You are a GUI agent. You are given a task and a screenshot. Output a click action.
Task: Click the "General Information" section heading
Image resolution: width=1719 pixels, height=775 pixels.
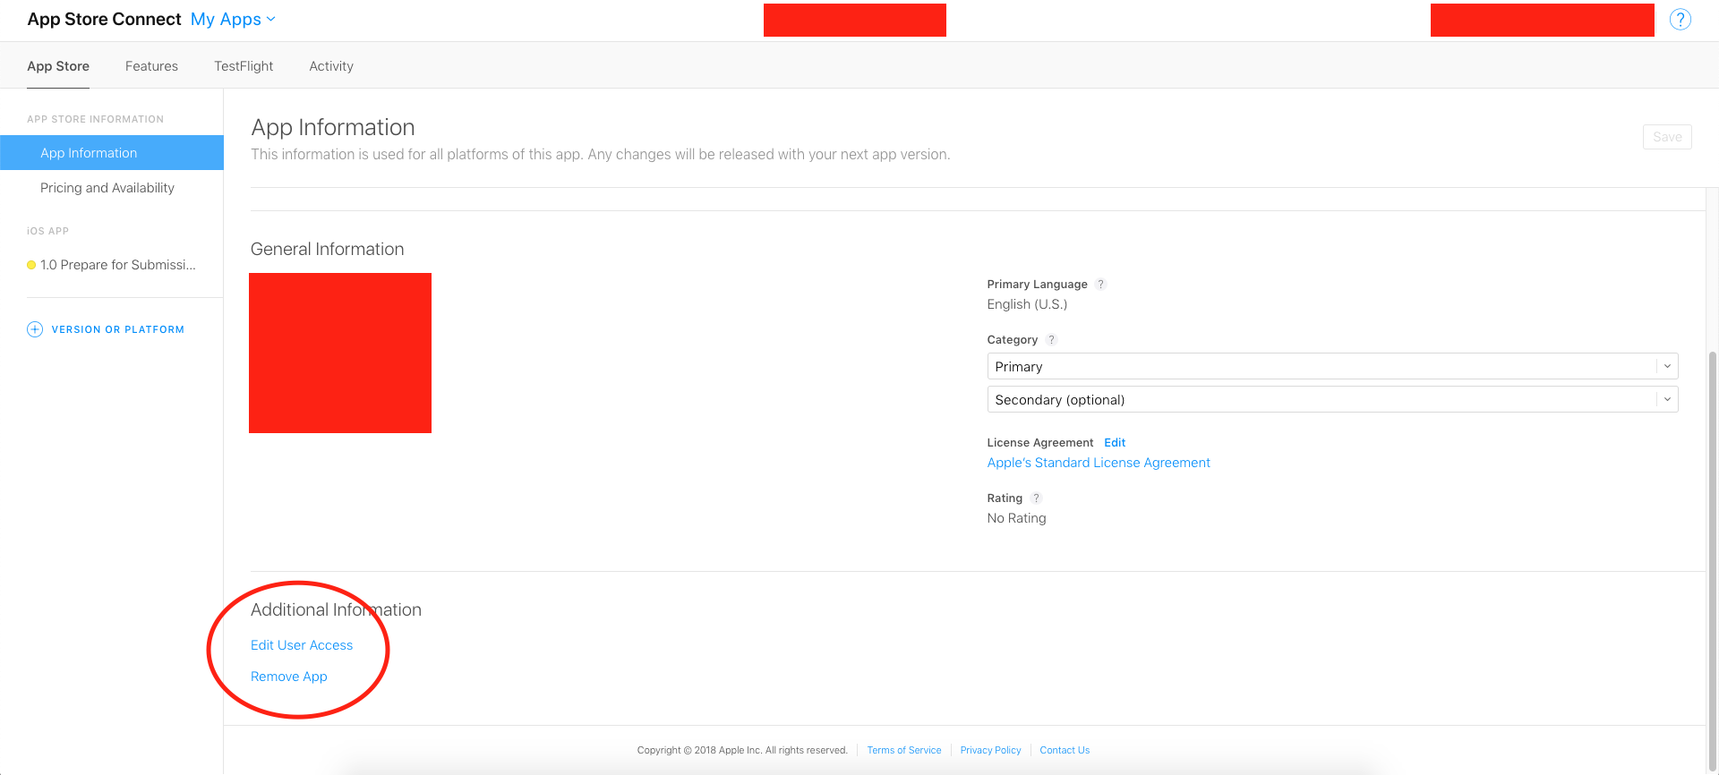click(x=328, y=249)
